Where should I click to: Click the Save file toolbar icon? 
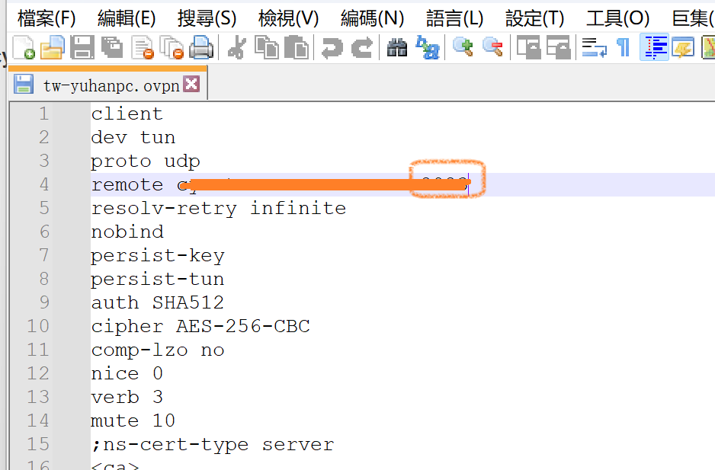[82, 48]
